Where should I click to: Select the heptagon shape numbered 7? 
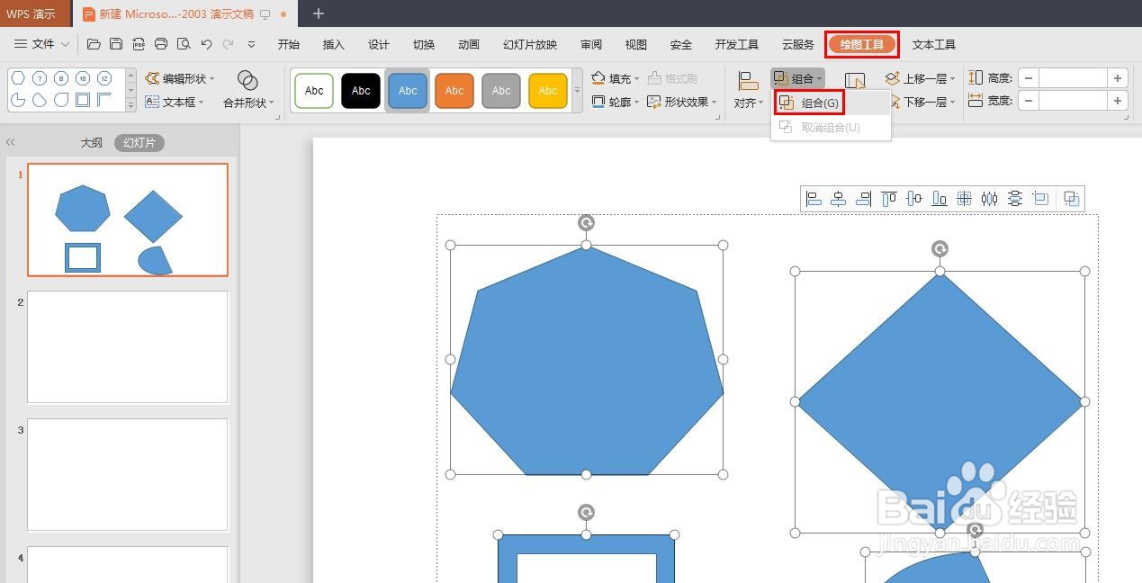pos(40,78)
